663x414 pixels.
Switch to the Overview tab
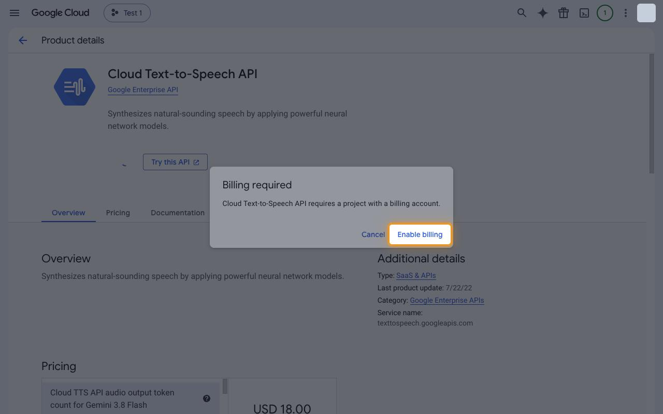pyautogui.click(x=68, y=213)
